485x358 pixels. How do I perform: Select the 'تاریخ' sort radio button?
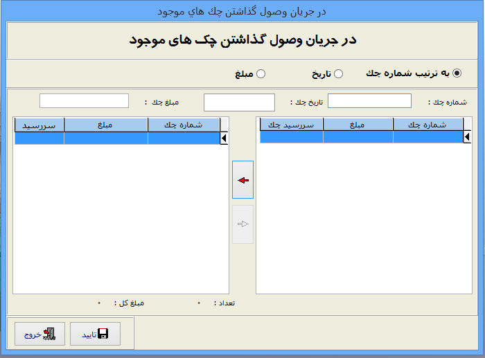[x=338, y=74]
